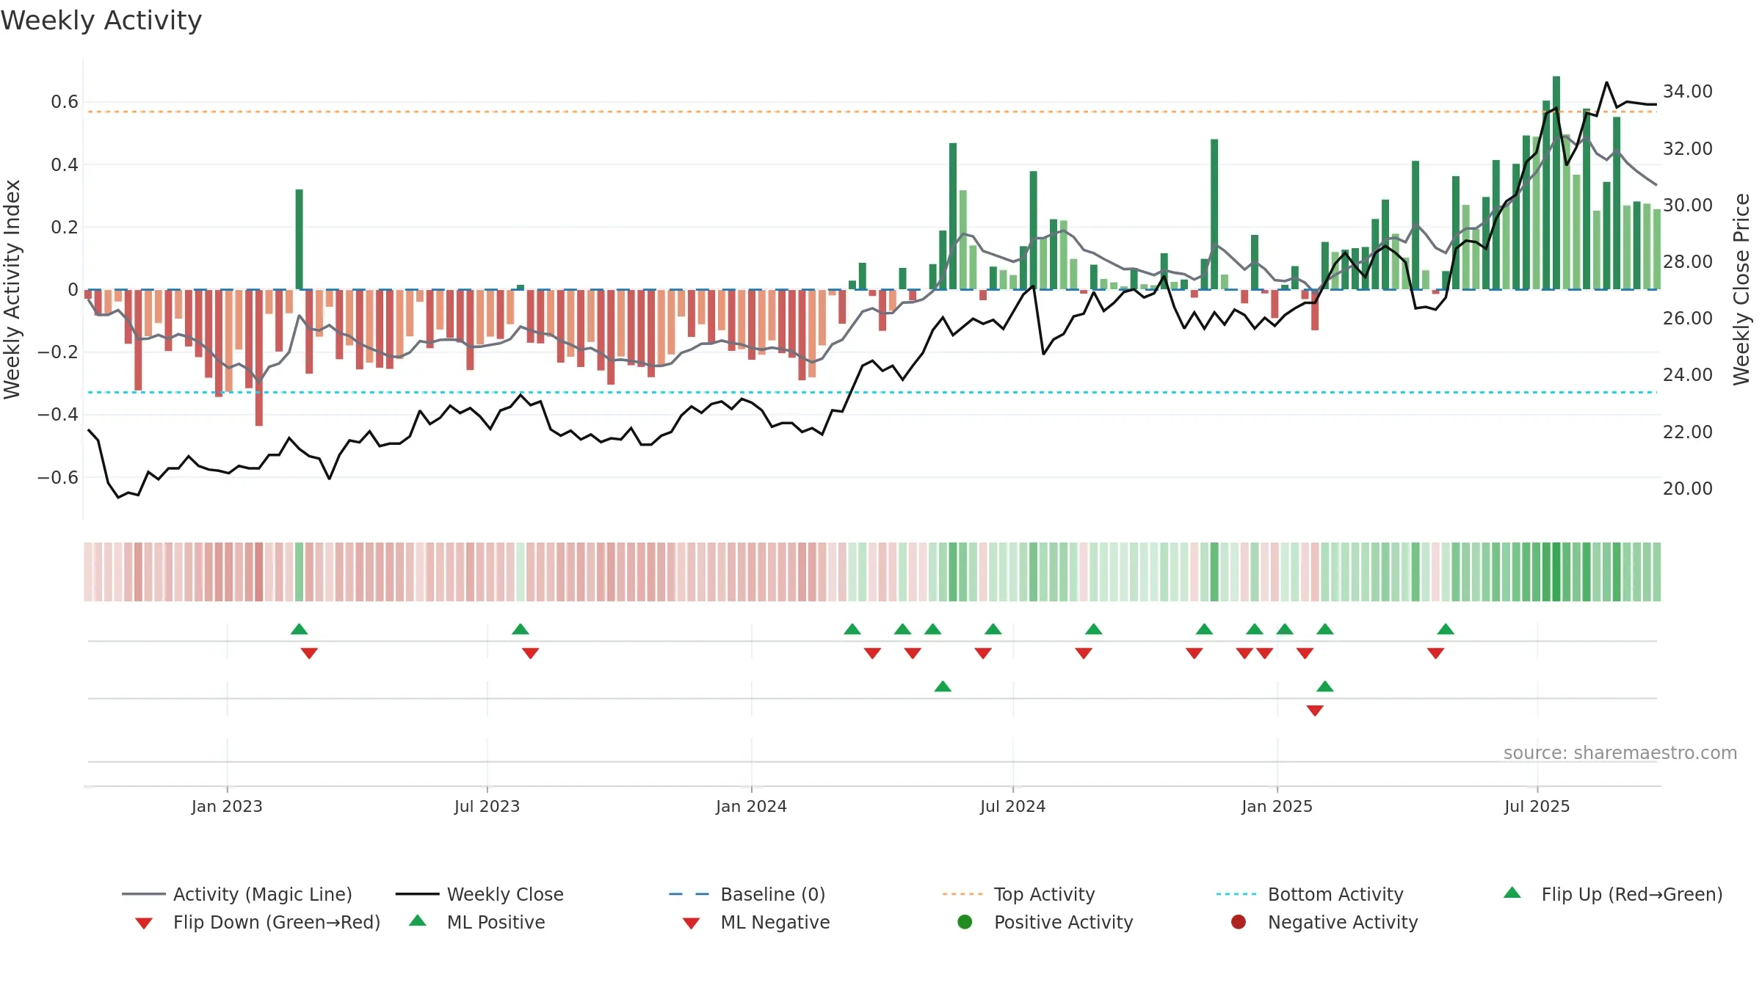Toggle the ML Positive legend entry

(477, 922)
